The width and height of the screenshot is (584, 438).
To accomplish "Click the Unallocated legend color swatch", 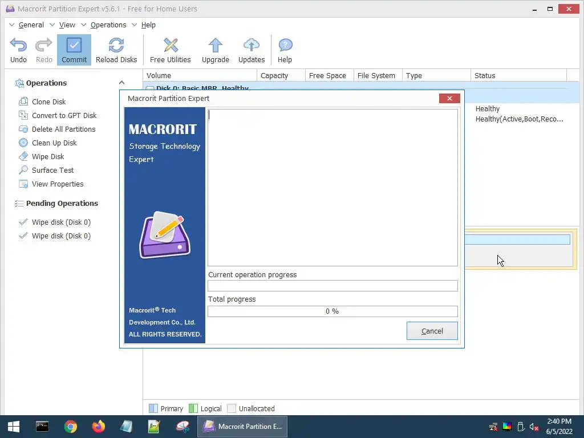I will pyautogui.click(x=232, y=408).
